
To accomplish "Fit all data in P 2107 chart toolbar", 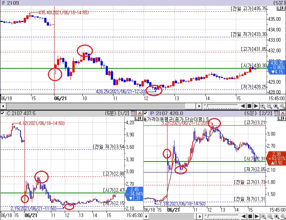I will [x=276, y=217].
